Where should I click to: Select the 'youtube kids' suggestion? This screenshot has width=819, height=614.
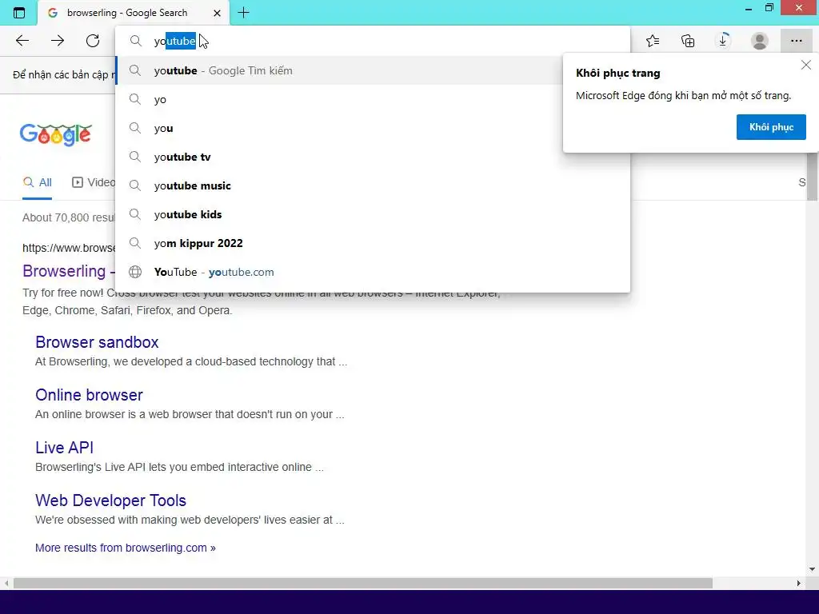[373, 214]
